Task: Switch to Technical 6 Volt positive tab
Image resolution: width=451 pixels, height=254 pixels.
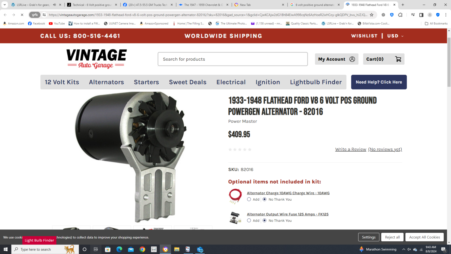Action: [92, 5]
